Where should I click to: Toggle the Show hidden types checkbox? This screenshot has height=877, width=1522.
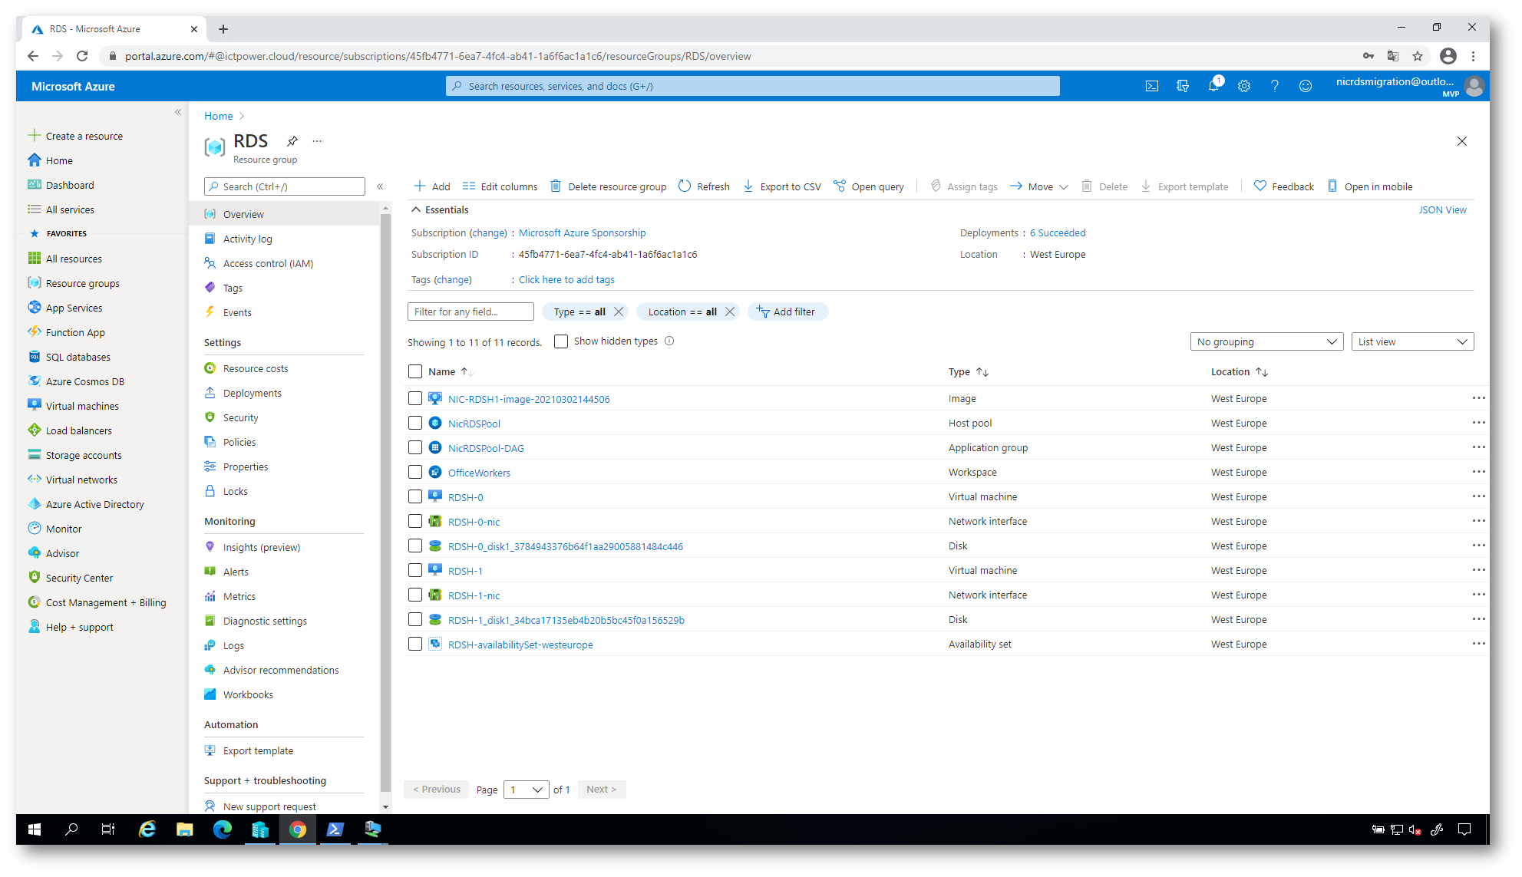(561, 341)
